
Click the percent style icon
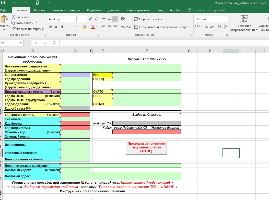click(206, 27)
